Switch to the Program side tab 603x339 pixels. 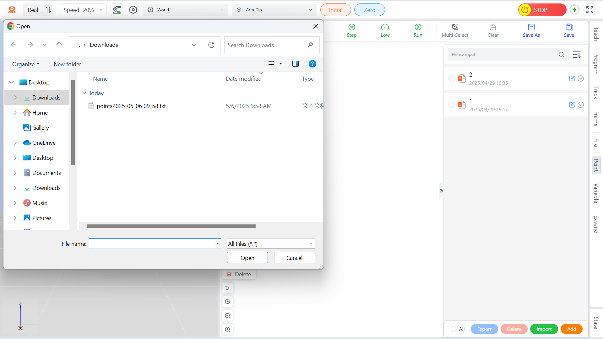[596, 64]
